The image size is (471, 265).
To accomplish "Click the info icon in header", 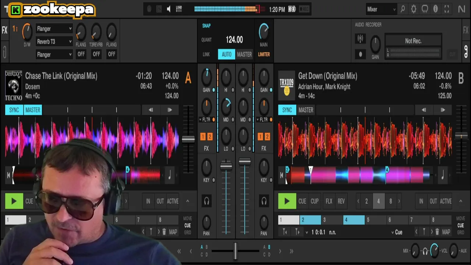I will click(436, 10).
